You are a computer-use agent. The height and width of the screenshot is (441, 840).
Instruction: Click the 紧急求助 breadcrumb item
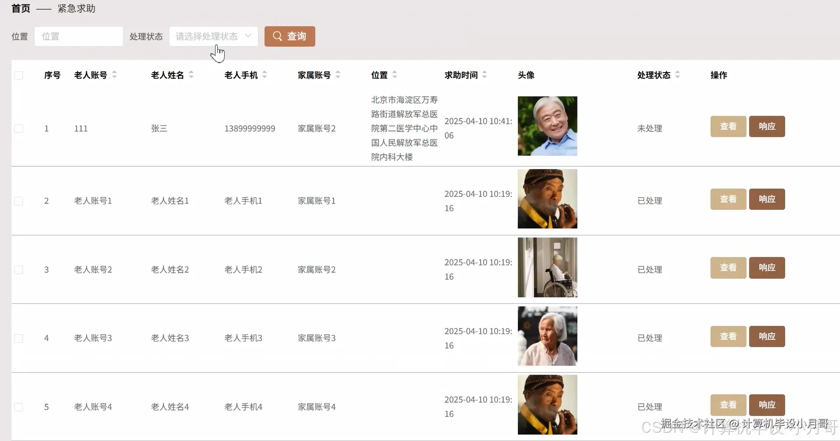(x=76, y=9)
